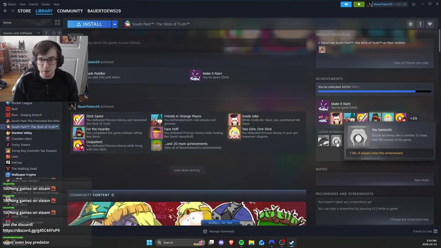441x248 pixels.
Task: Expand the +20 achievements tile
Action: [x=156, y=145]
